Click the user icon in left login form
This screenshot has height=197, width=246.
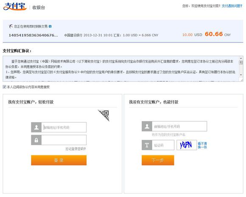point(36,127)
